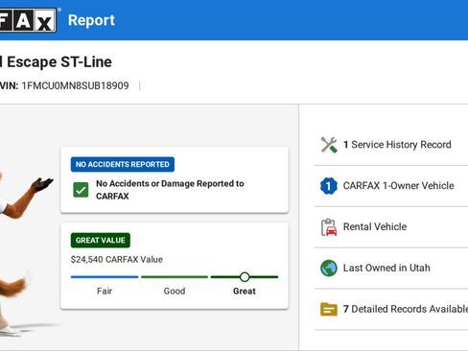Click the green checkmark No Accidents icon
The image size is (468, 351).
[x=81, y=190]
